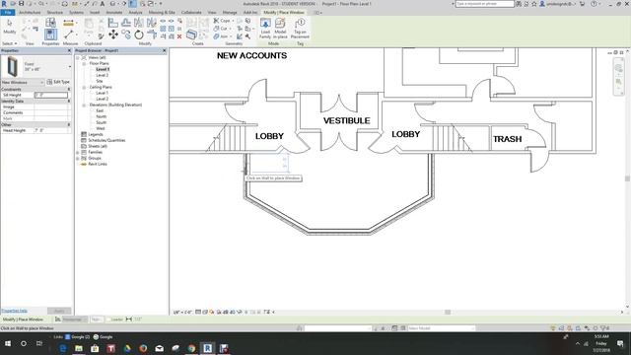This screenshot has height=355, width=631.
Task: Collapse the Other properties section
Action: point(69,125)
